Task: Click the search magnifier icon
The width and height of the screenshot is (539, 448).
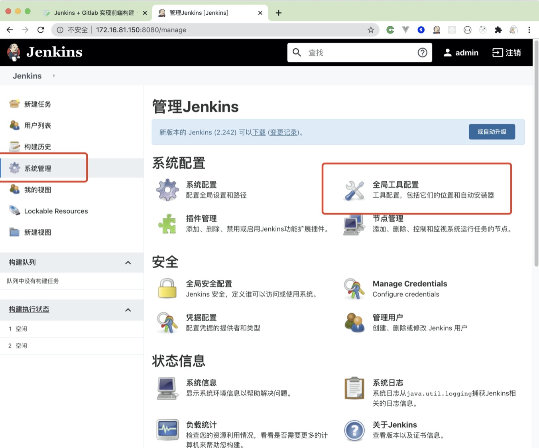Action: pos(297,52)
